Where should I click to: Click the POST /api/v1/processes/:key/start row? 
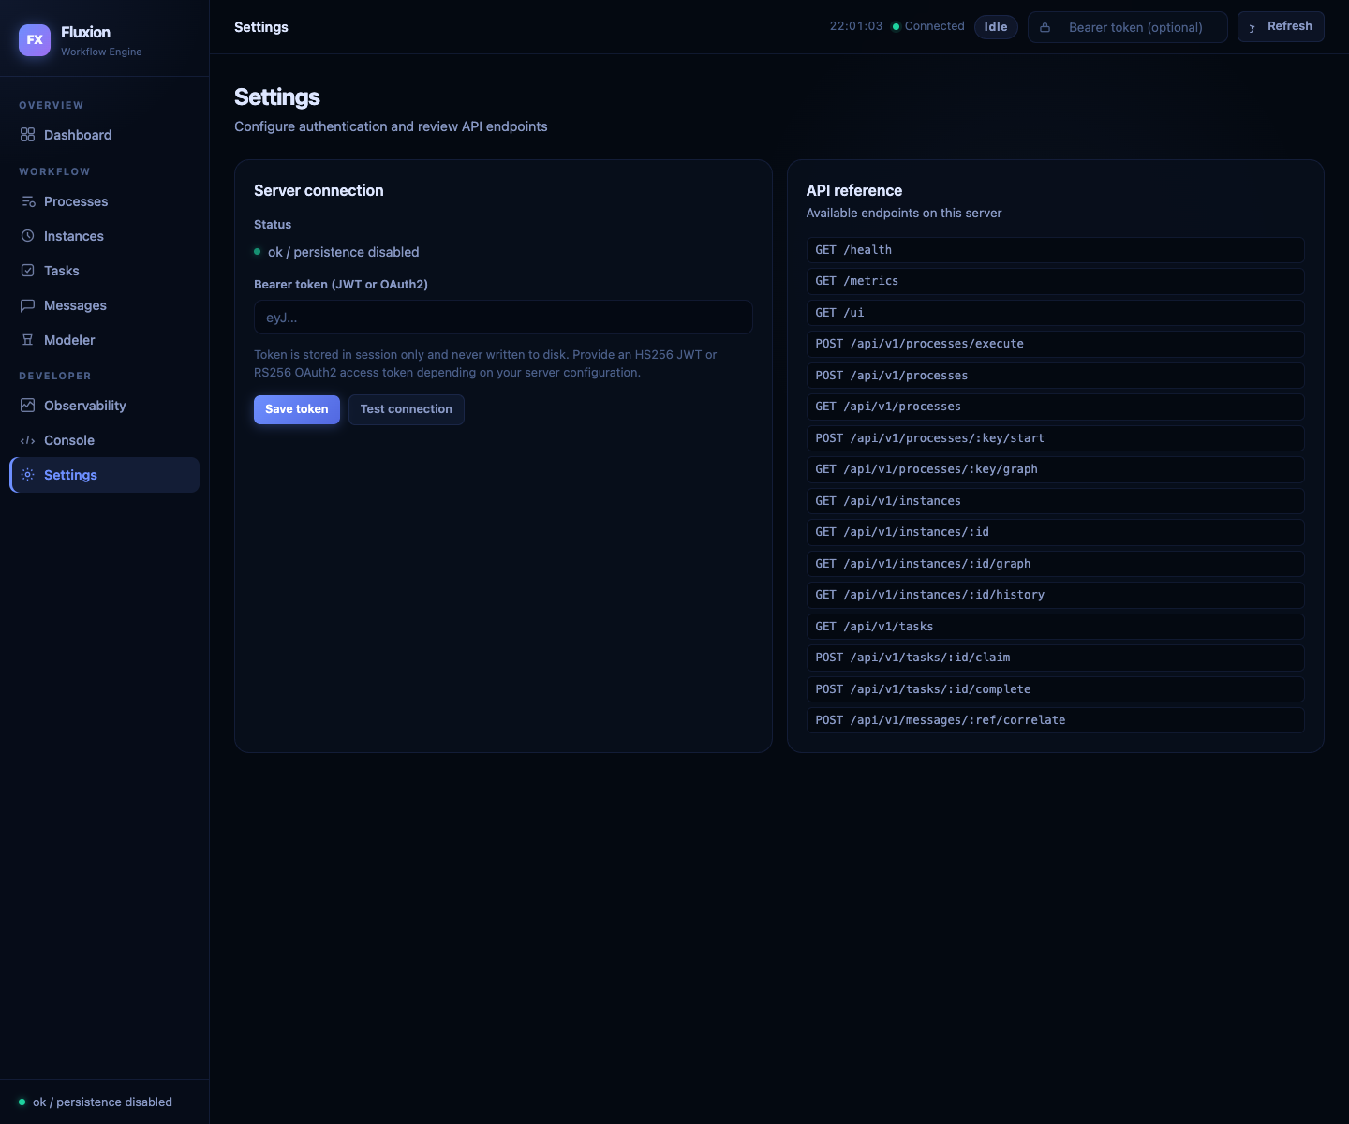(x=1056, y=438)
